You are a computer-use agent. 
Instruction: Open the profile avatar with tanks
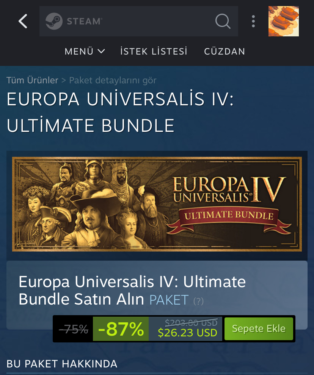click(284, 21)
